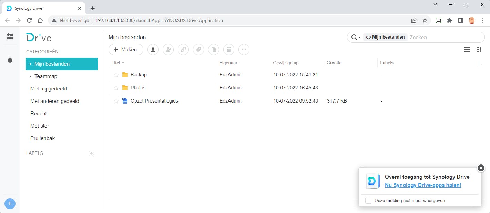Open the browser tab search chevron
Image resolution: width=490 pixels, height=213 pixels.
[435, 5]
